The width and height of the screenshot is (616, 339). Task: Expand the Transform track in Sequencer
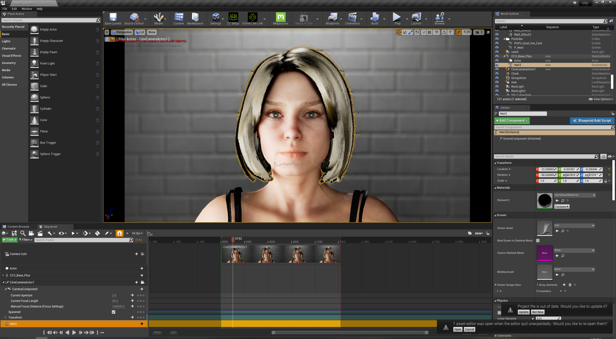point(6,317)
